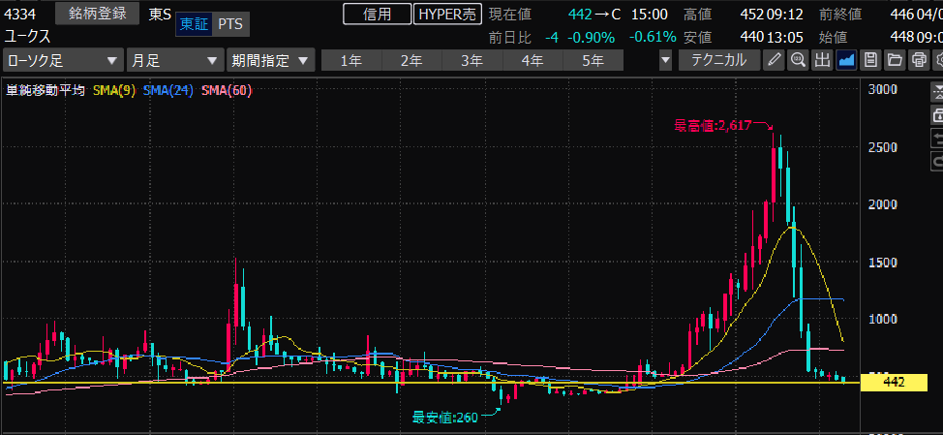
Task: Click the 3000 price axis label
Action: (x=883, y=90)
